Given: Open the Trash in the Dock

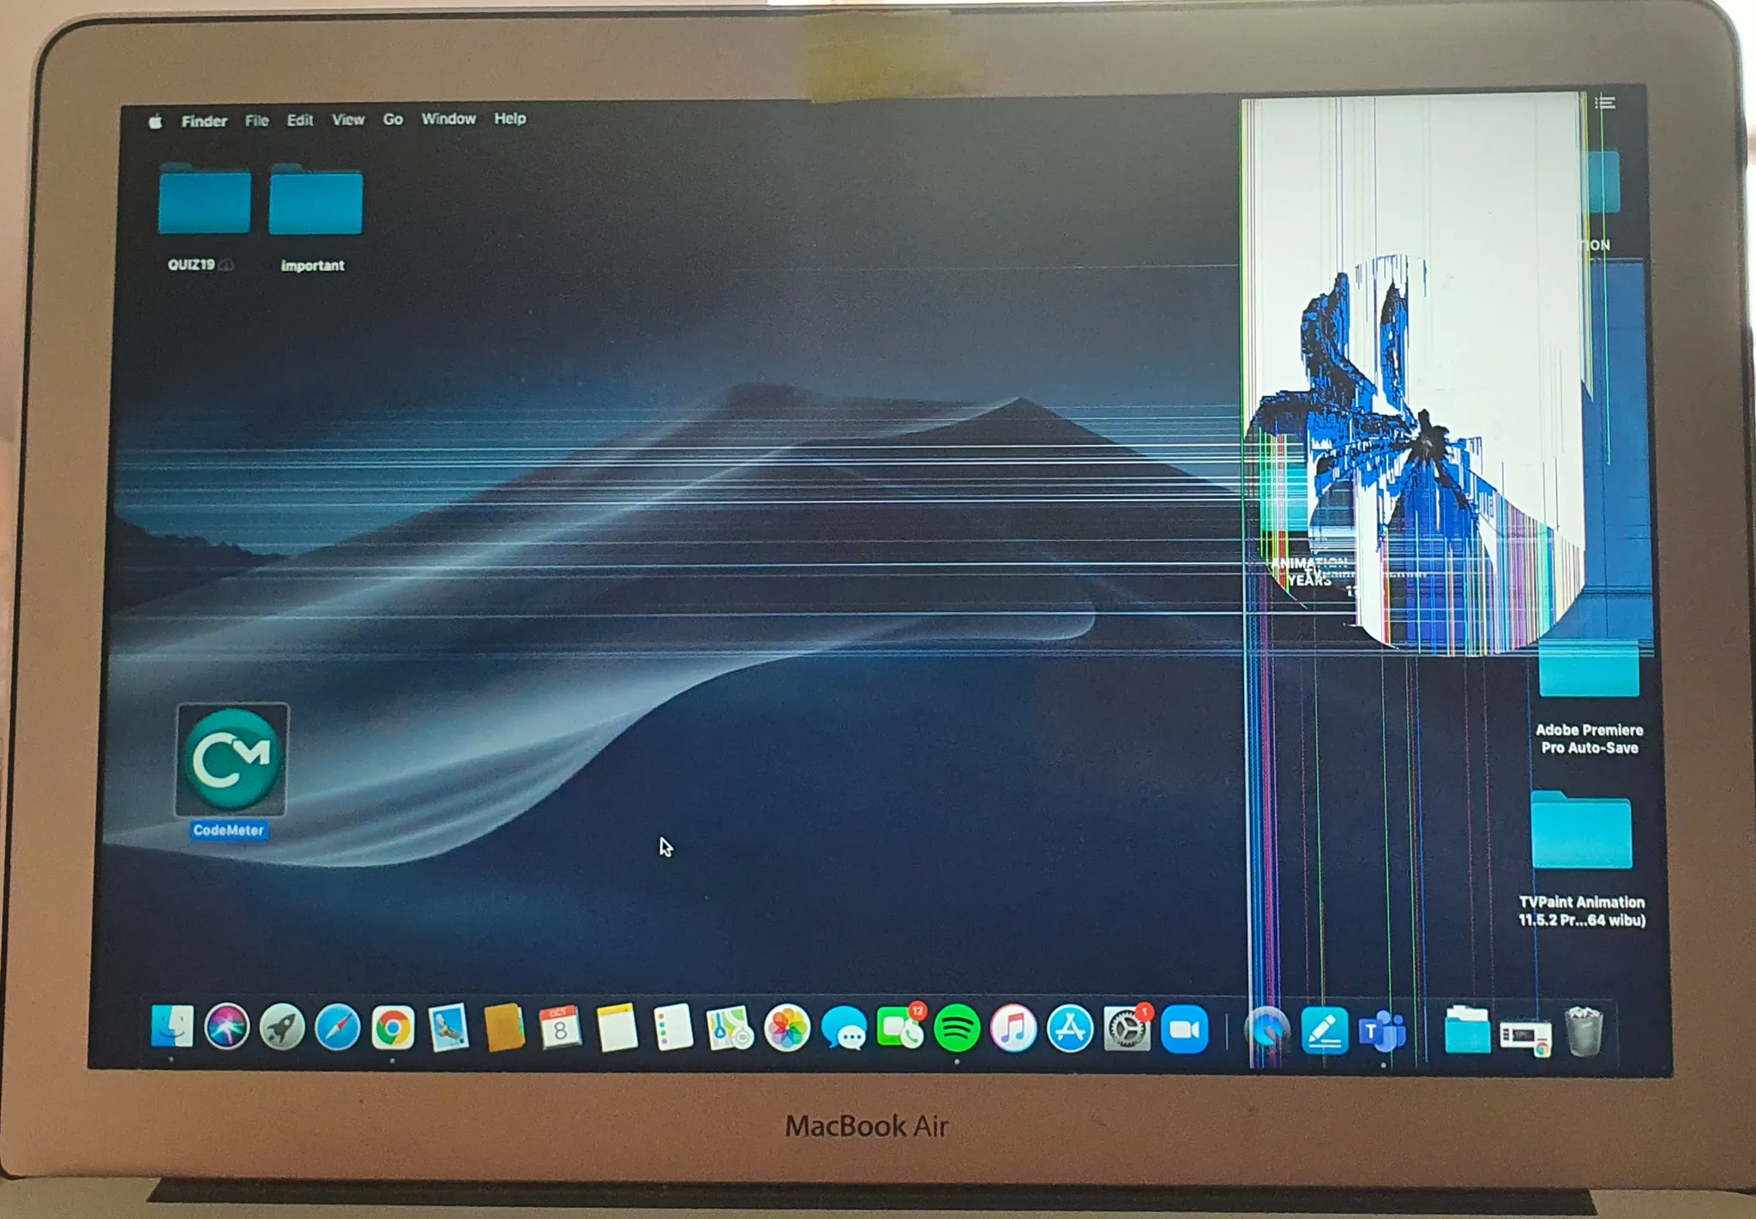Looking at the screenshot, I should (x=1583, y=1030).
